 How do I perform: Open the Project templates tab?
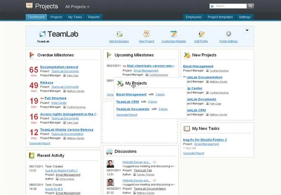tap(220, 17)
